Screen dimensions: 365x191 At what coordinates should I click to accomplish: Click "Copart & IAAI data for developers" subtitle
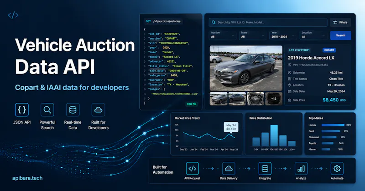[72, 87]
